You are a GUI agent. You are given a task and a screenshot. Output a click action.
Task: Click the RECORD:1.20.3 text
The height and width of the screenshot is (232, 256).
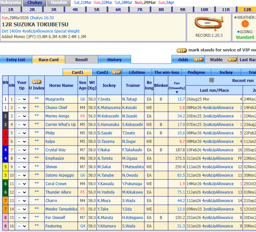point(209,35)
